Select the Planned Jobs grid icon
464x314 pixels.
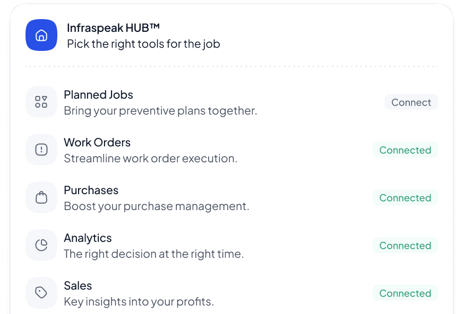coord(41,101)
